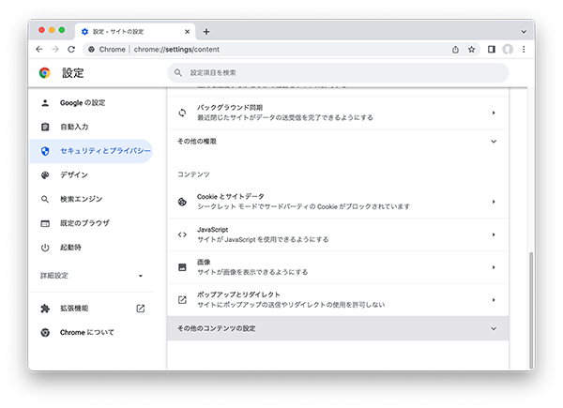Expand the その他の権限 section
Image resolution: width=563 pixels, height=408 pixels.
click(x=494, y=141)
